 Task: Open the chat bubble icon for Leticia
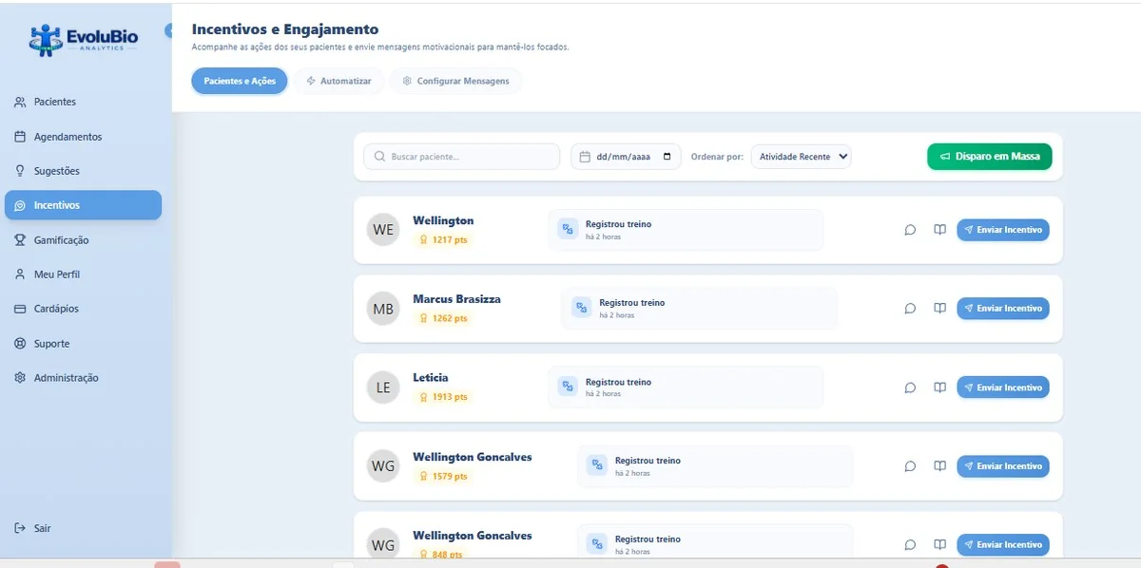click(x=910, y=388)
